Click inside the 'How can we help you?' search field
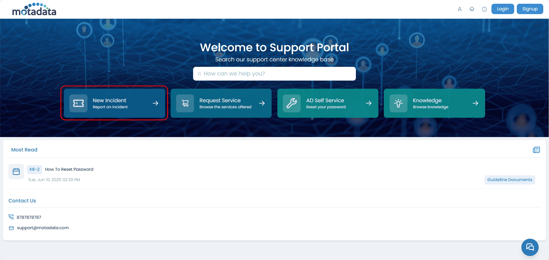The image size is (549, 260). point(274,74)
